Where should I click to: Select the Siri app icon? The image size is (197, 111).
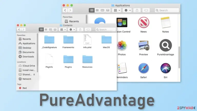coord(165,68)
